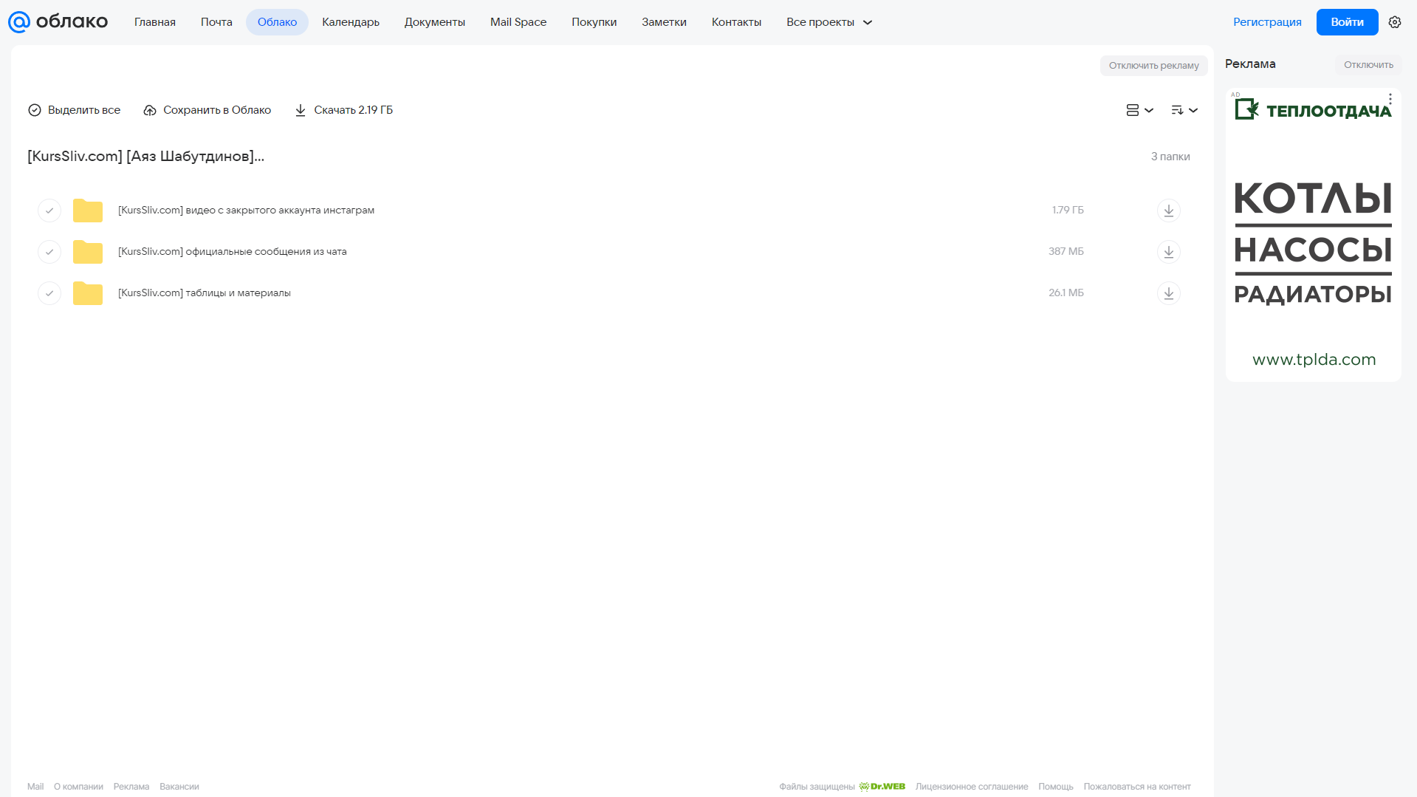Select checkbox for 'видео с закрытого аккаунта' folder

click(49, 211)
